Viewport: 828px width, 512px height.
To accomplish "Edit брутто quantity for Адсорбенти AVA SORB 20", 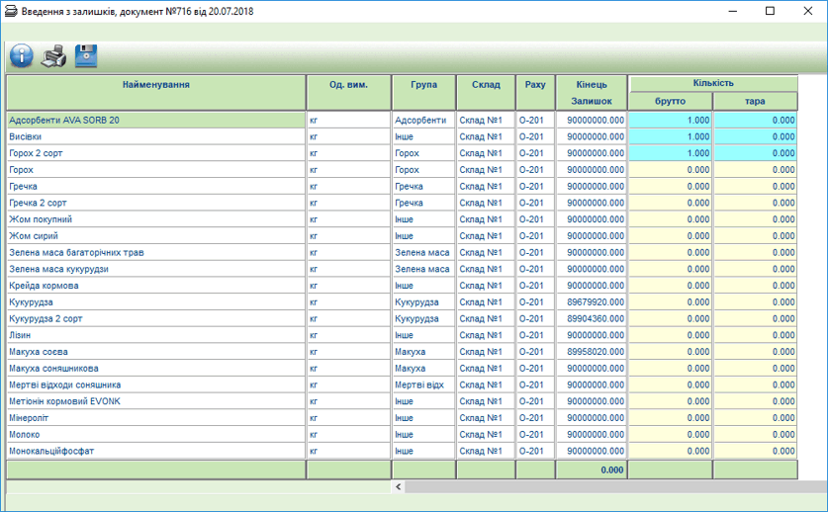I will [670, 120].
